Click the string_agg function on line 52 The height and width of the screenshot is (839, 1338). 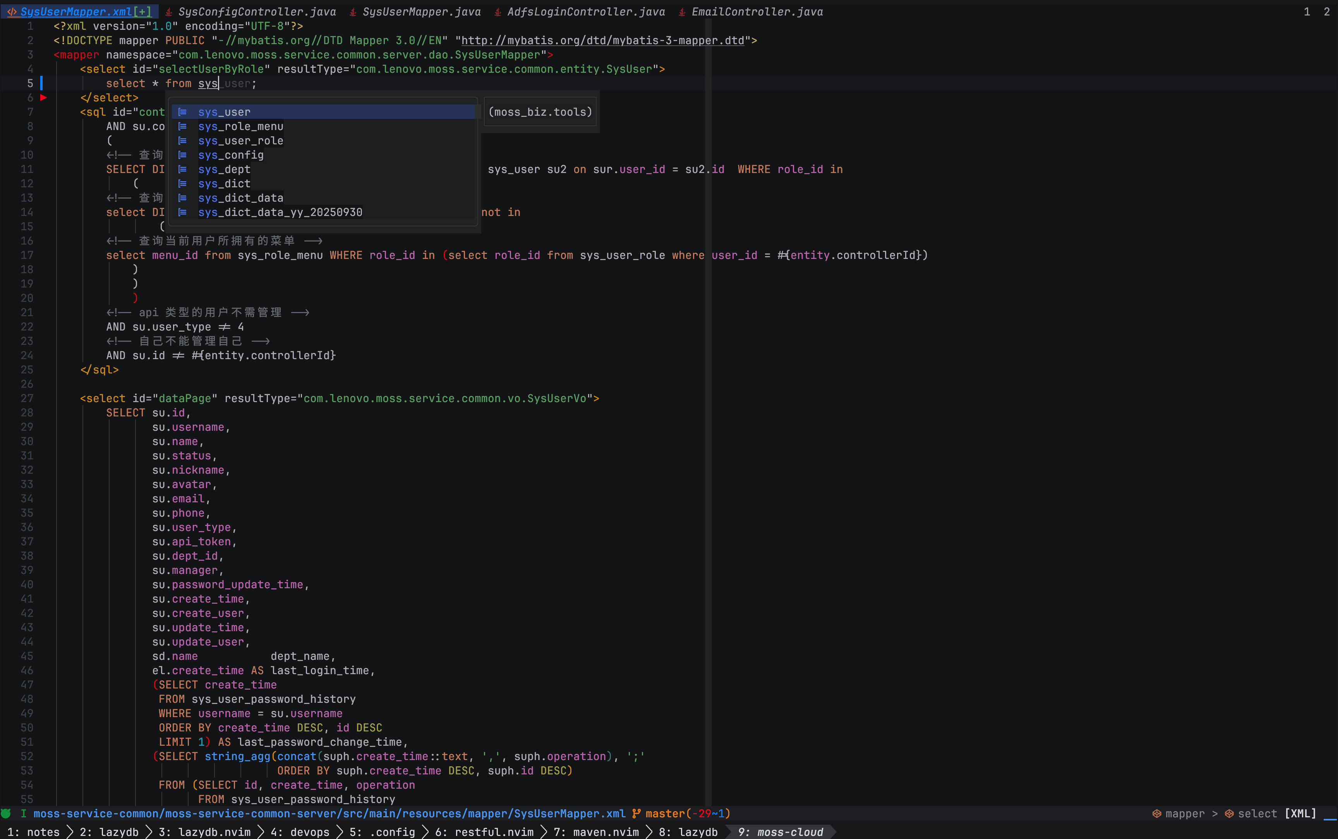(x=237, y=756)
